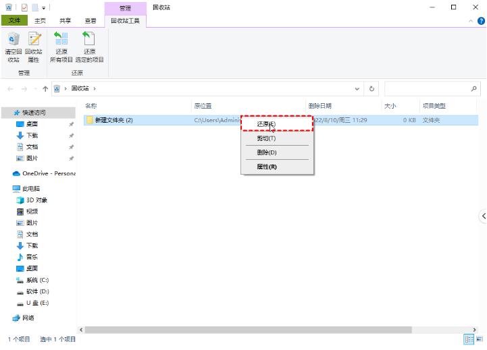Click the chevron after 回收站 in breadcrumb
This screenshot has height=350, width=487.
95,88
